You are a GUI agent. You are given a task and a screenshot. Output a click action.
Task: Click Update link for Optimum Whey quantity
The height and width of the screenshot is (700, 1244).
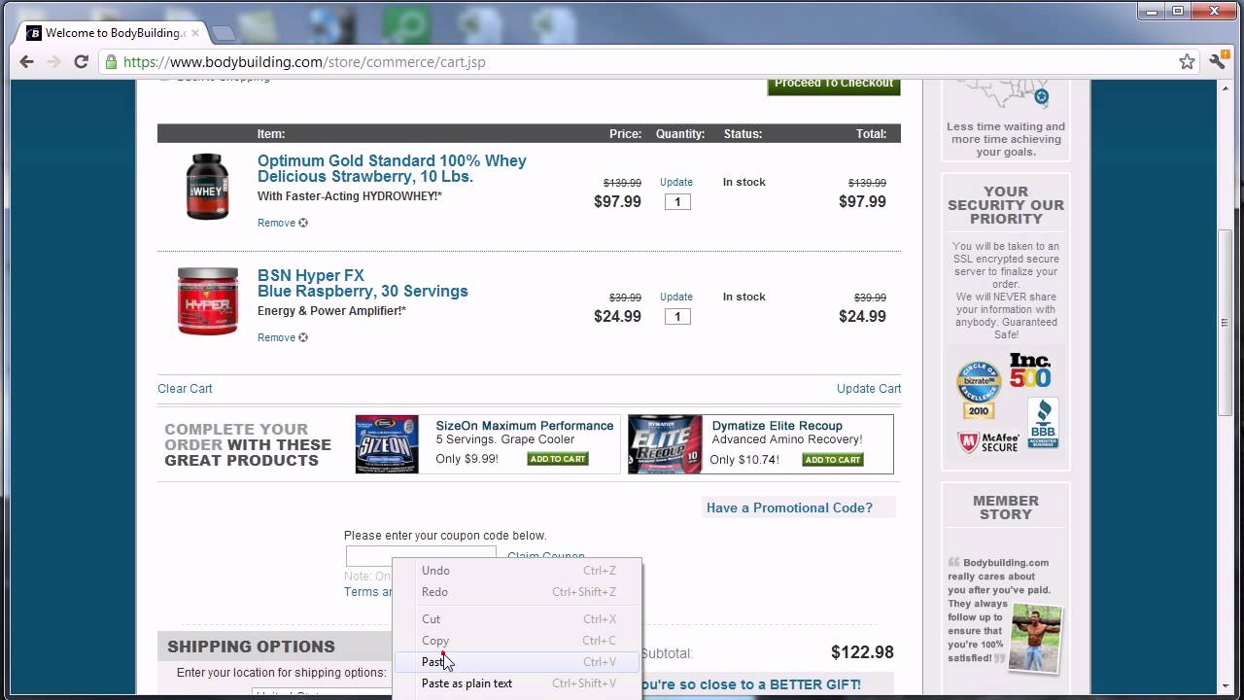[x=676, y=182]
